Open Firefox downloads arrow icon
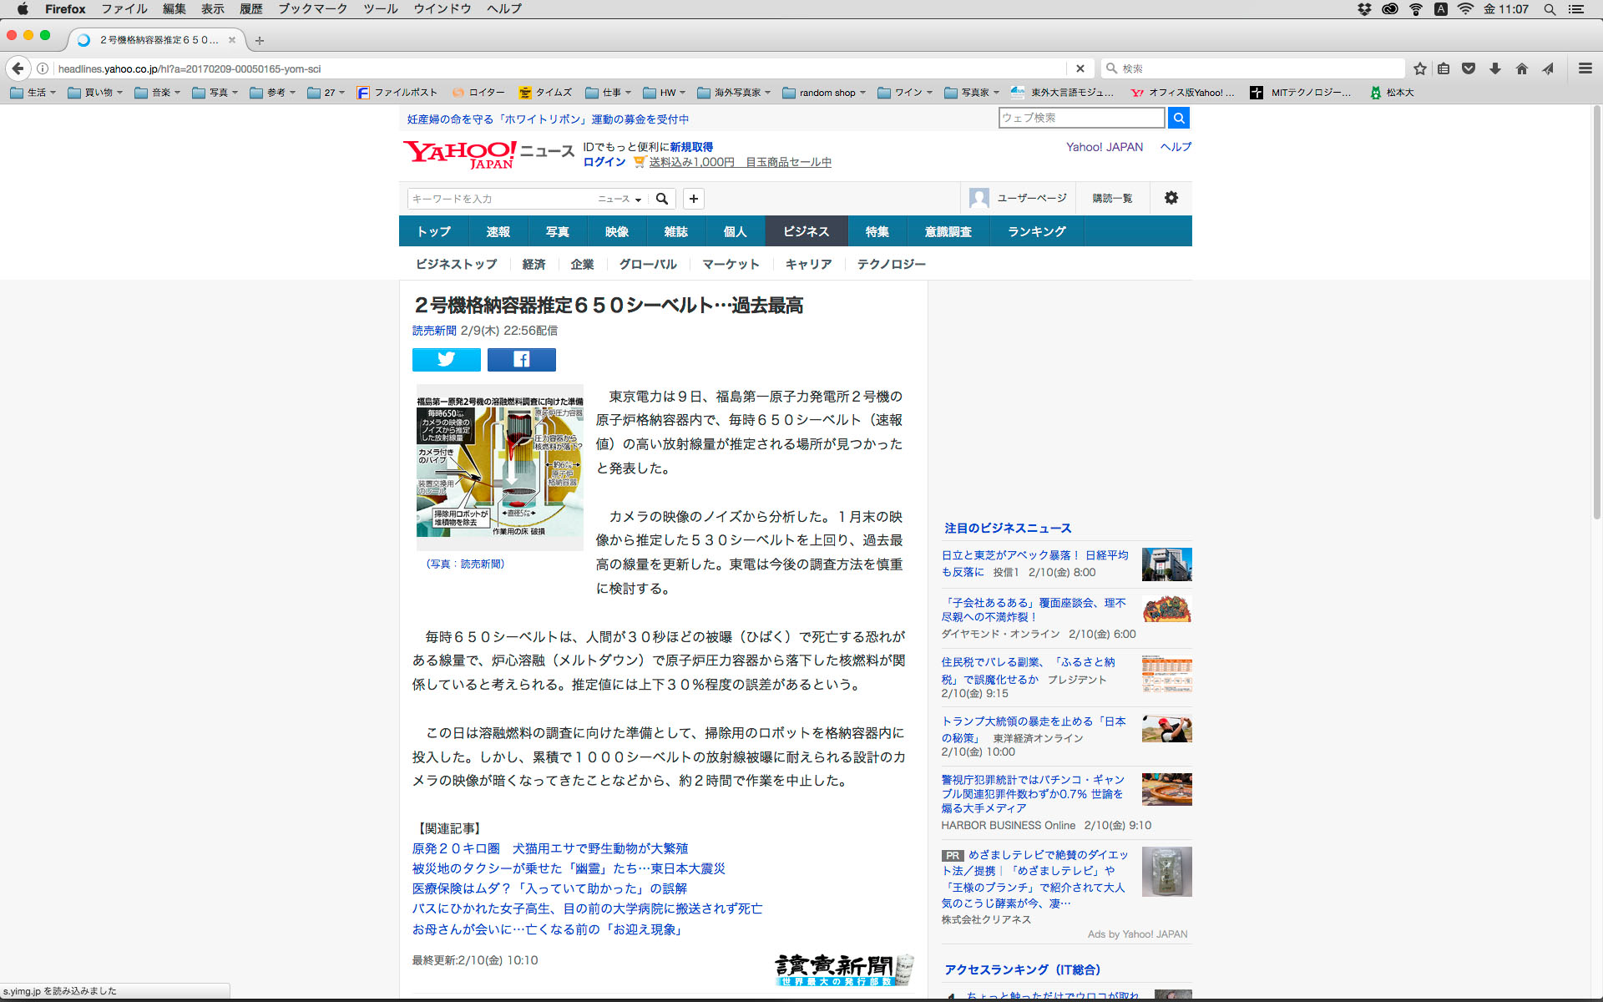This screenshot has height=1002, width=1603. click(x=1494, y=68)
